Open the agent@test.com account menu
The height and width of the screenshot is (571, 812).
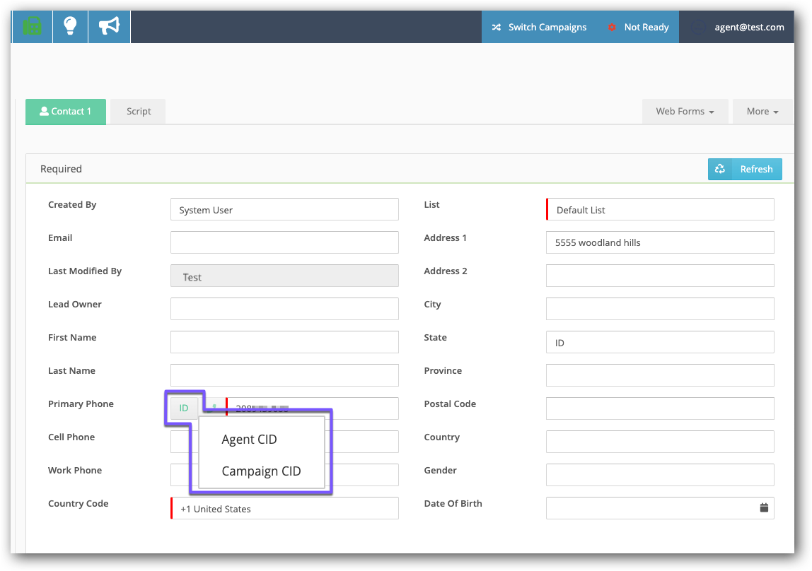click(748, 27)
